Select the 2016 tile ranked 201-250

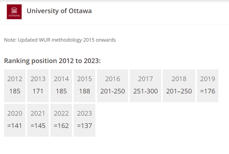pyautogui.click(x=113, y=86)
